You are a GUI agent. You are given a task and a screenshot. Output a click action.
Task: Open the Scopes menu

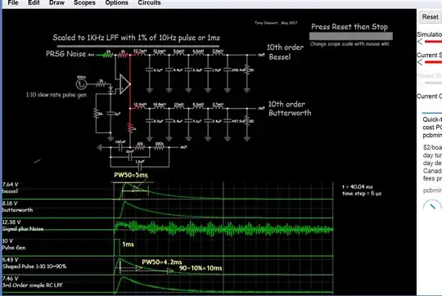click(84, 2)
